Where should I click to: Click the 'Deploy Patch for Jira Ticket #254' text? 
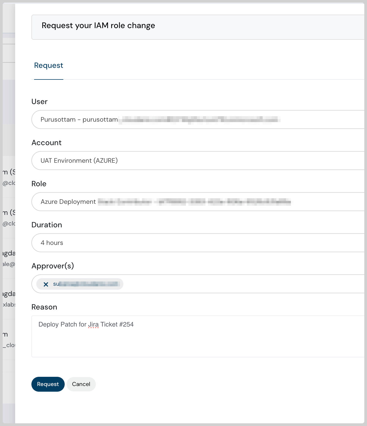coord(86,324)
